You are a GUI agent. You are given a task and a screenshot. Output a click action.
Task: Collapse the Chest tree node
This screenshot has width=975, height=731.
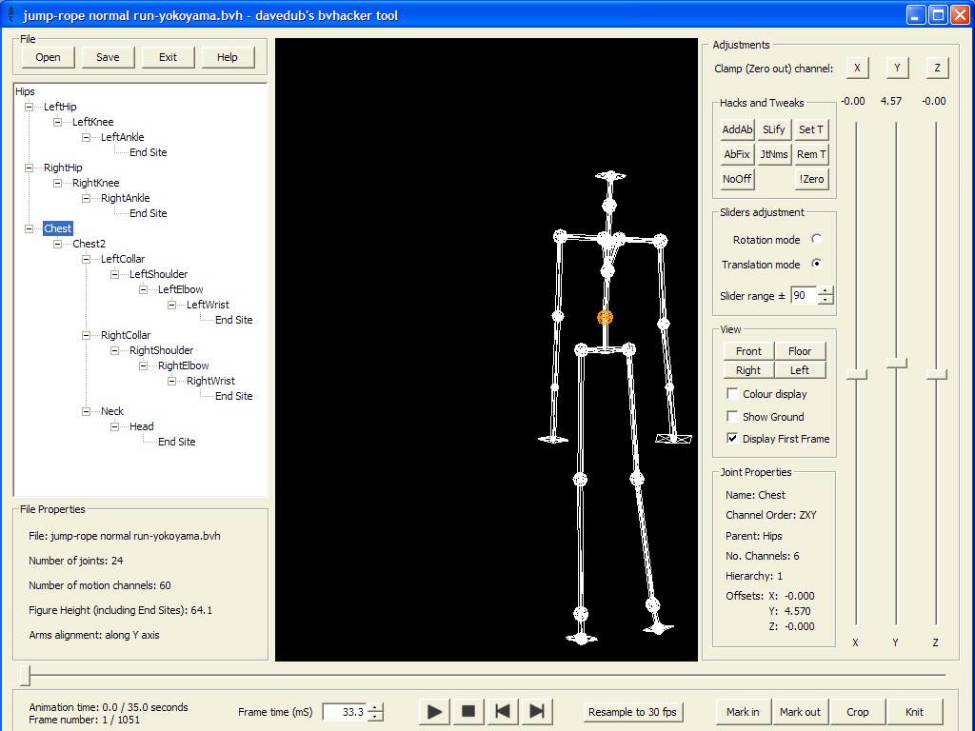coord(30,228)
